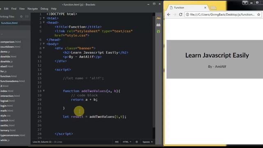Screen dimensions: 263x148
Task: Toggle INS insert mode in status bar
Action: (x=117, y=142)
